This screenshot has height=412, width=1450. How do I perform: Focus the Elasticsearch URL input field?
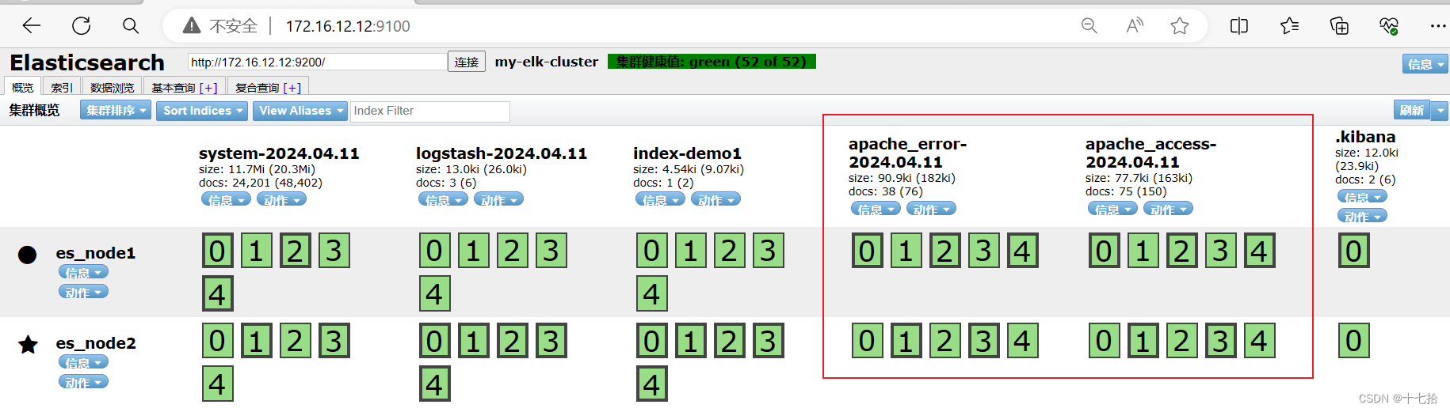[317, 62]
